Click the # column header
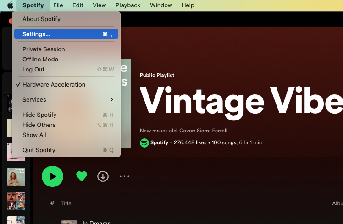Viewport: 343px width, 224px height. click(x=52, y=203)
